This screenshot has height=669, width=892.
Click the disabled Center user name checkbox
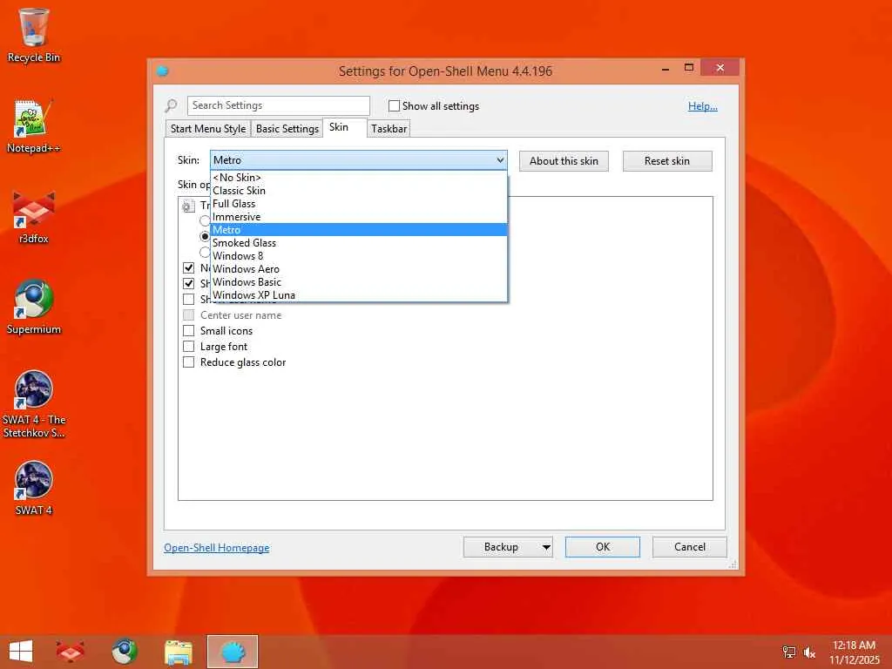pyautogui.click(x=188, y=315)
